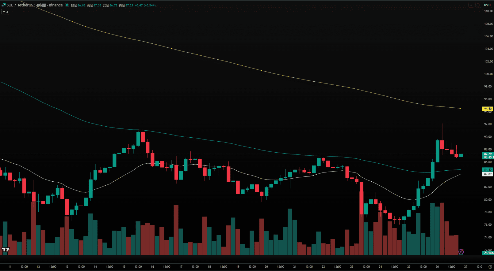This screenshot has width=494, height=271.
Task: Click the current price label 87.29
Action: coord(488,154)
